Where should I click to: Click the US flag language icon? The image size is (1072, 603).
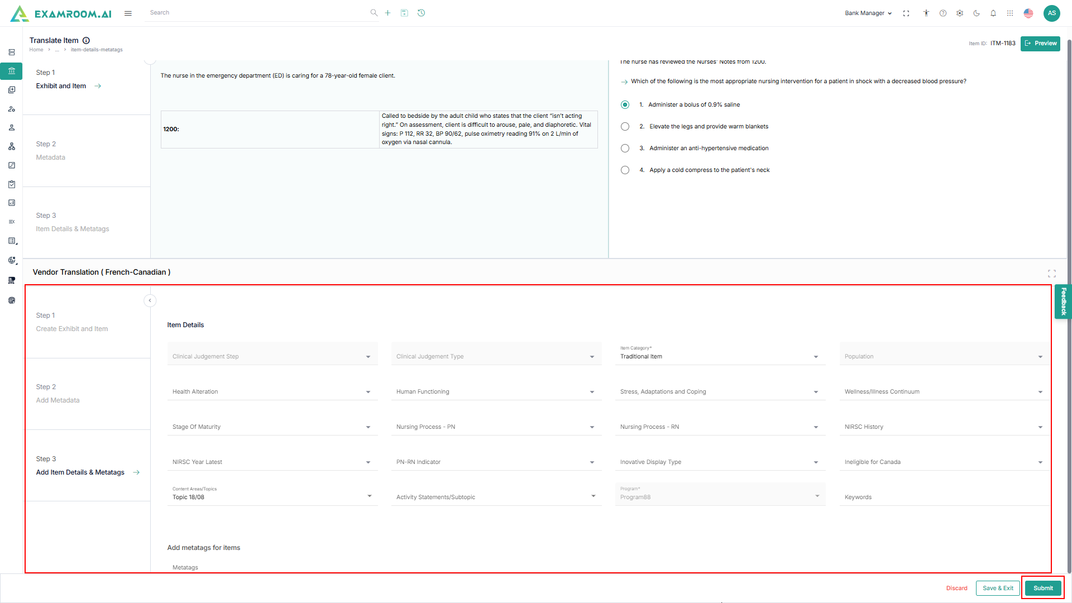click(x=1028, y=13)
